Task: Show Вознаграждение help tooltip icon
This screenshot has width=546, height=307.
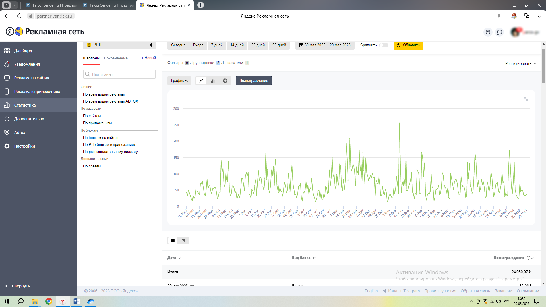Action: (528, 258)
